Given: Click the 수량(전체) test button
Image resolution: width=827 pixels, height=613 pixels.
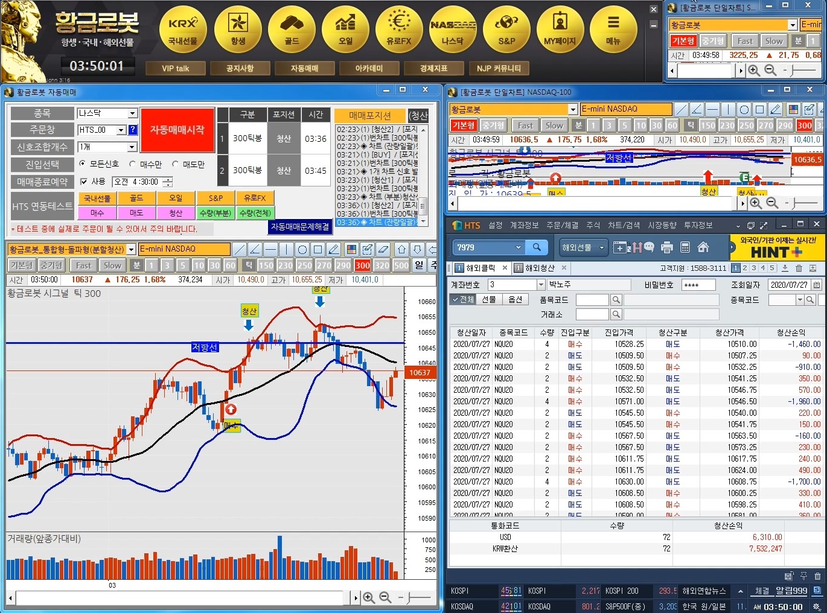Looking at the screenshot, I should tap(255, 213).
